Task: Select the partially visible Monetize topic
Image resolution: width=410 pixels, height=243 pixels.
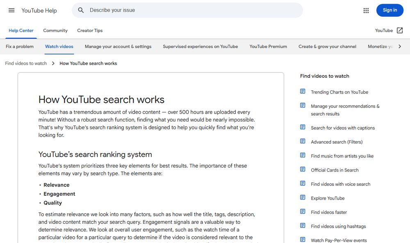Action: (x=380, y=47)
